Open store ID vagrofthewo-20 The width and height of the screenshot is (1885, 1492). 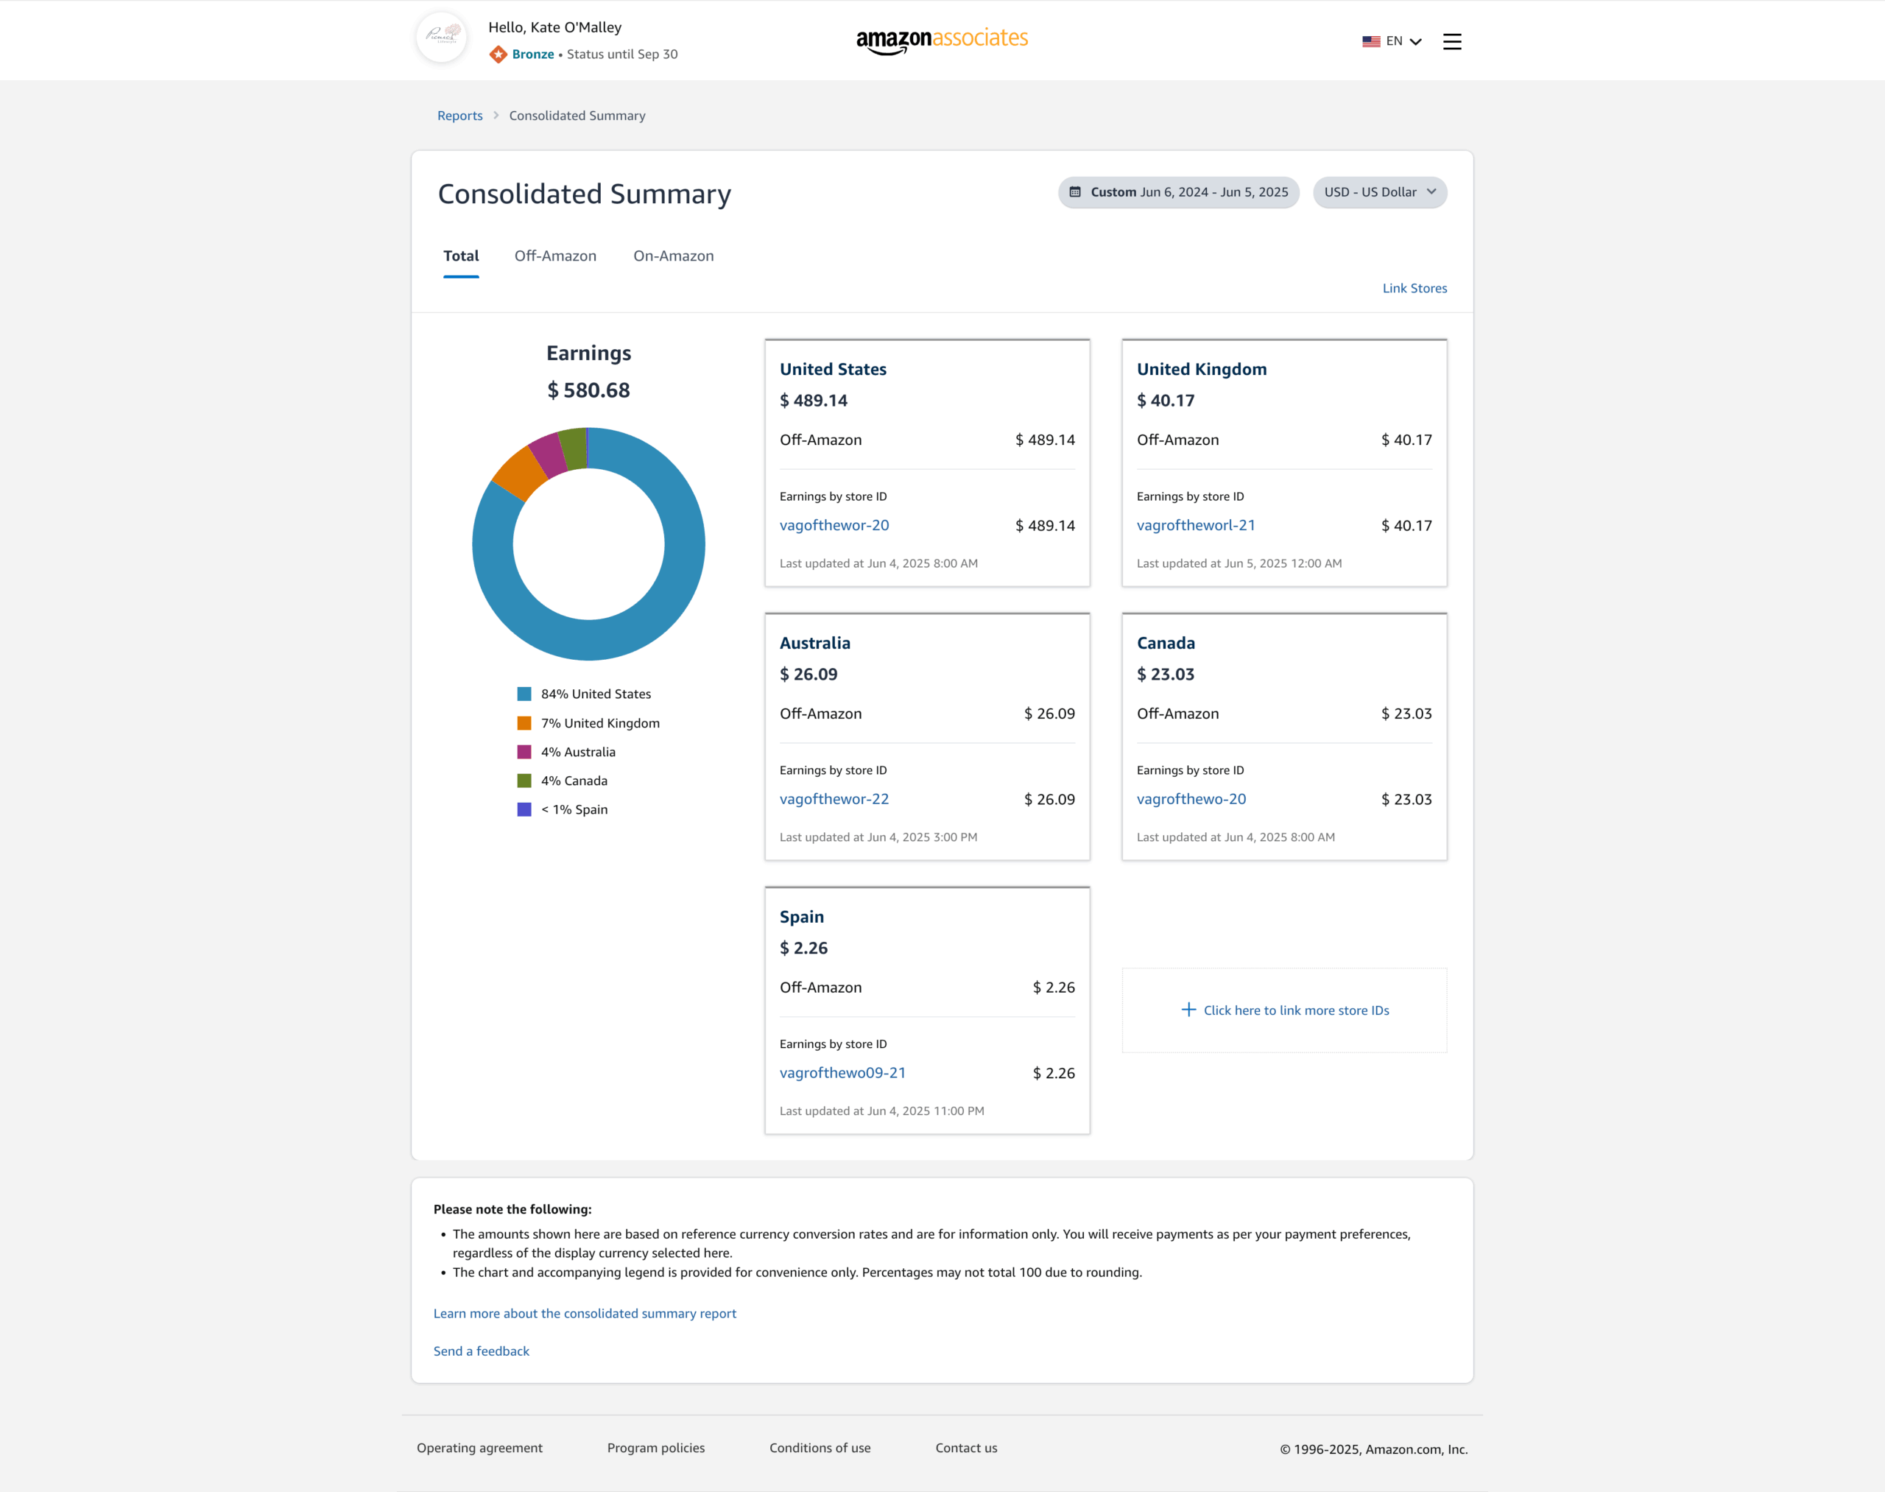click(1191, 799)
